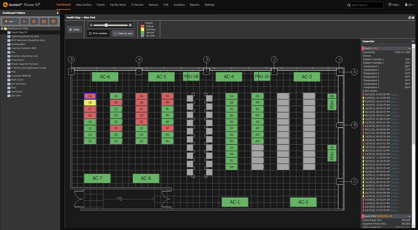418x230 pixels.
Task: Collapse the Inspector panel with the double arrows
Action: click(x=413, y=41)
